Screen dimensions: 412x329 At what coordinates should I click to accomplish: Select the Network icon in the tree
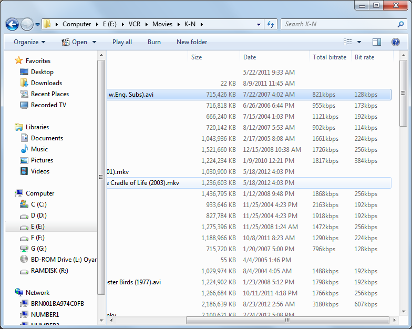click(x=19, y=292)
